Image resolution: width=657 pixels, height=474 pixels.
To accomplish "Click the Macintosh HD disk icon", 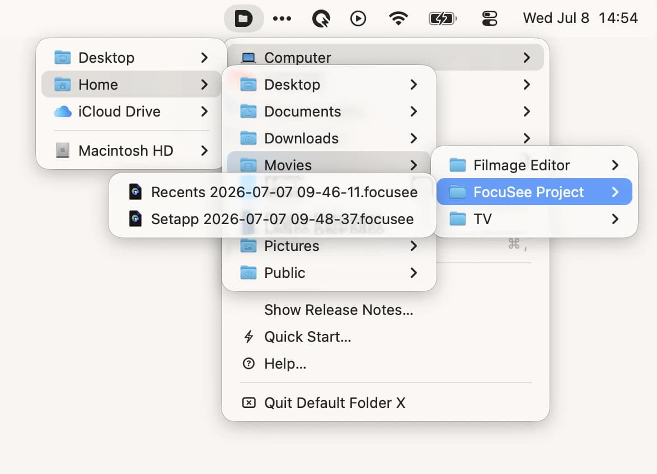I will coord(63,151).
